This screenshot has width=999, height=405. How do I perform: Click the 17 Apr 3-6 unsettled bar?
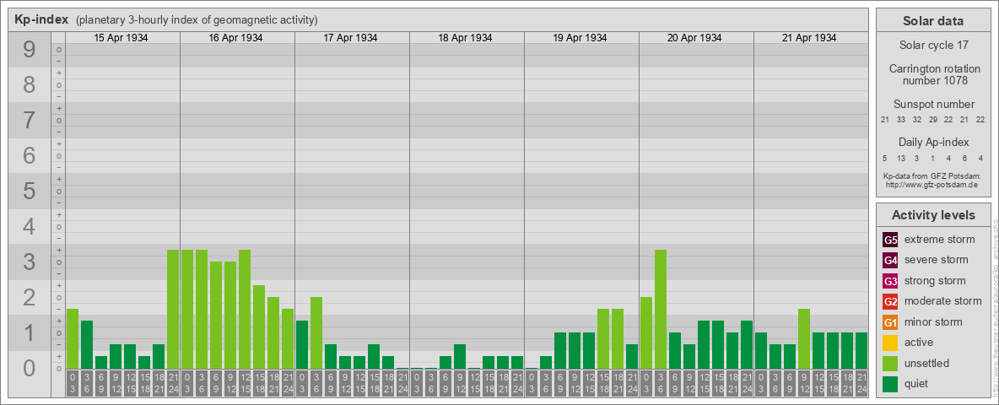[316, 332]
